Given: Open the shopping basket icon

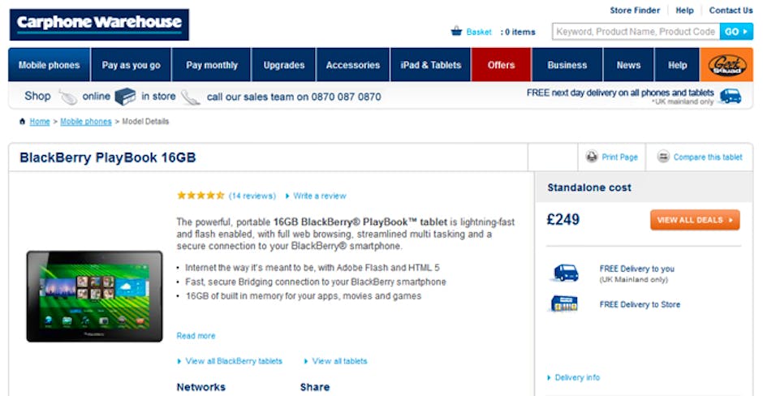Looking at the screenshot, I should 456,32.
